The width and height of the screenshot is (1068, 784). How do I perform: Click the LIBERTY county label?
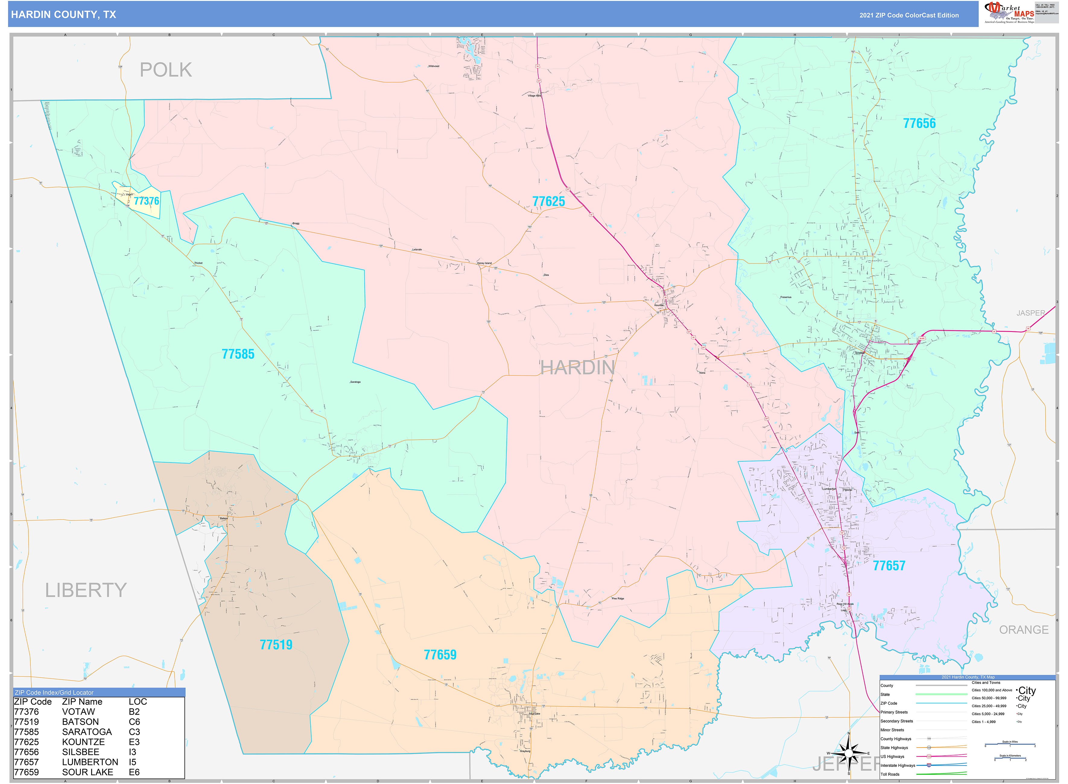86,590
